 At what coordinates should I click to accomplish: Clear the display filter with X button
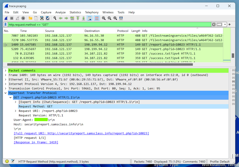[x=214, y=24]
